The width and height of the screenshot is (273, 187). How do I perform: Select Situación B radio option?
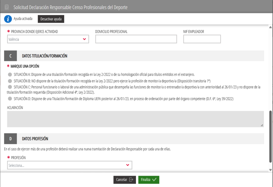click(10, 81)
